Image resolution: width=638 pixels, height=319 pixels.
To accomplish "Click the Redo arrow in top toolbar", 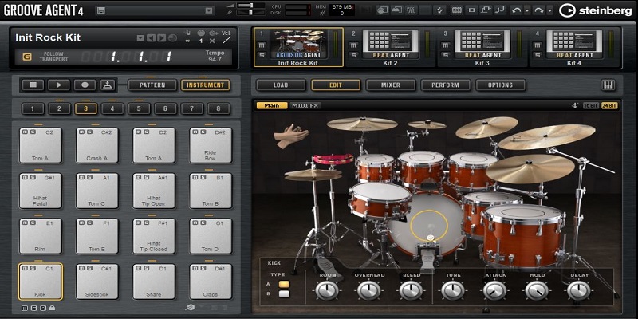I will click(539, 10).
